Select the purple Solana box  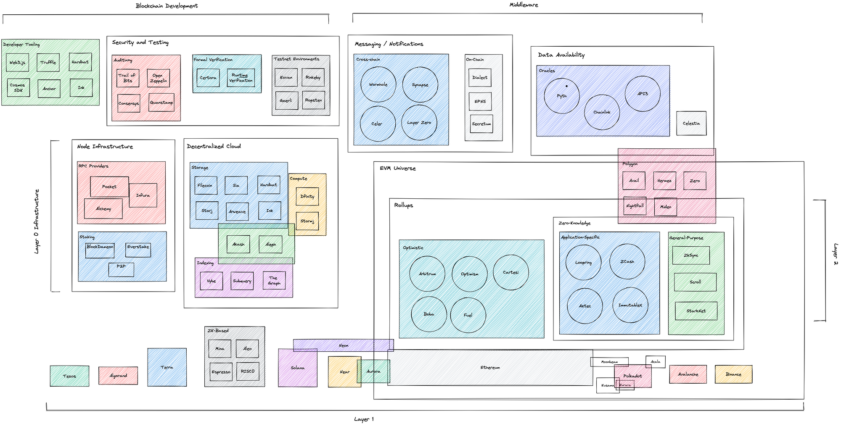tap(297, 369)
